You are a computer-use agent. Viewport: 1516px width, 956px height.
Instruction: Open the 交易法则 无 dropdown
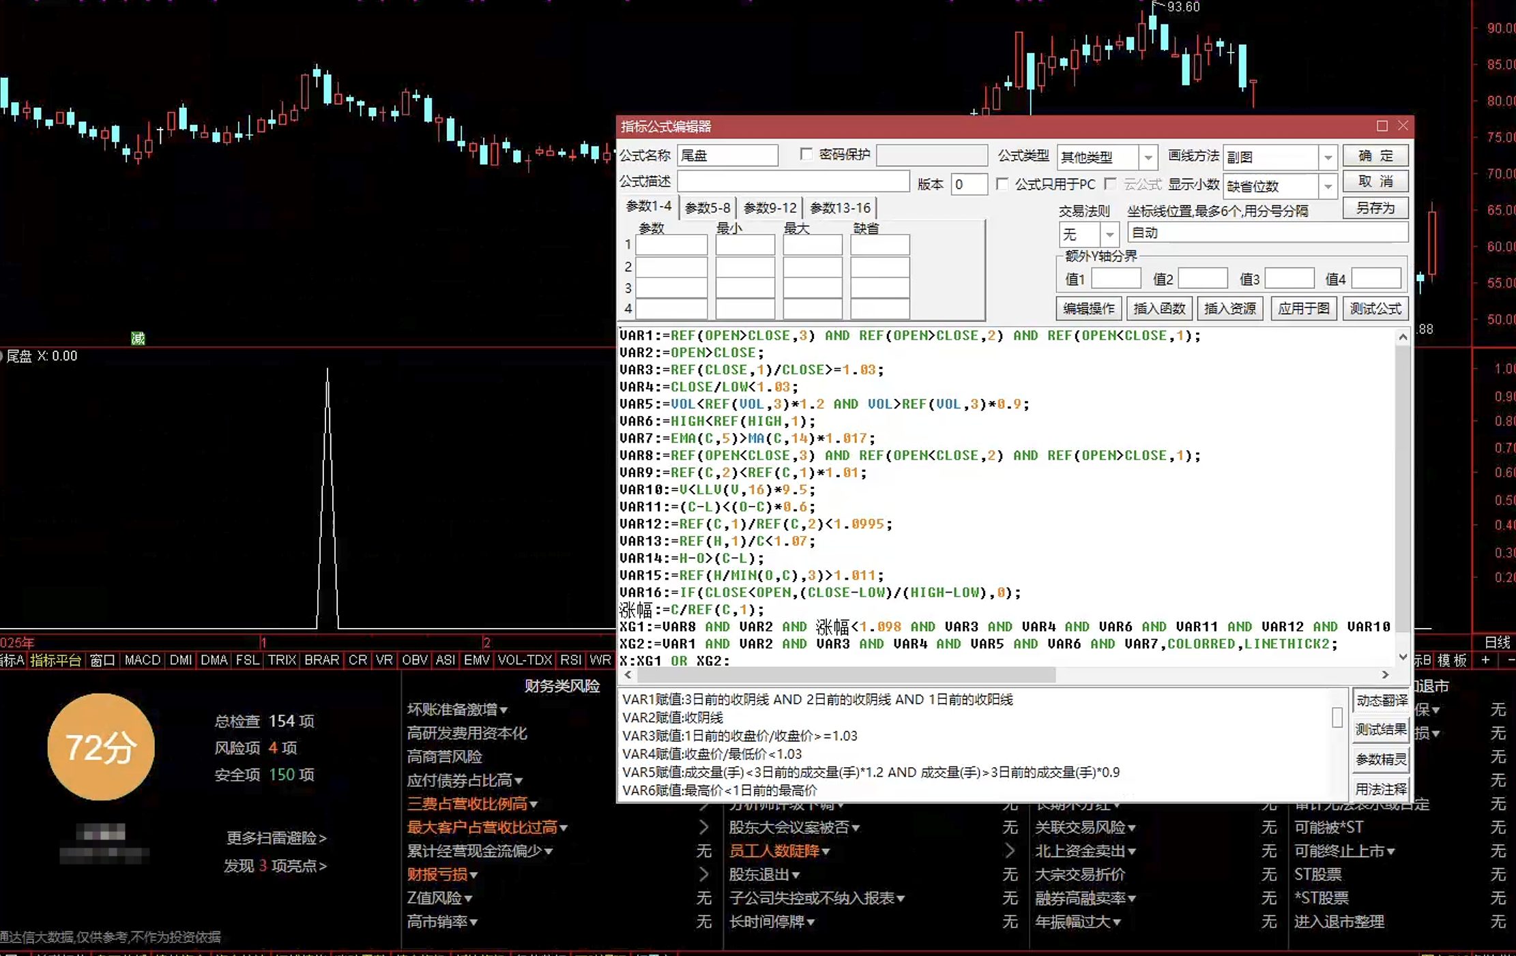pyautogui.click(x=1110, y=235)
